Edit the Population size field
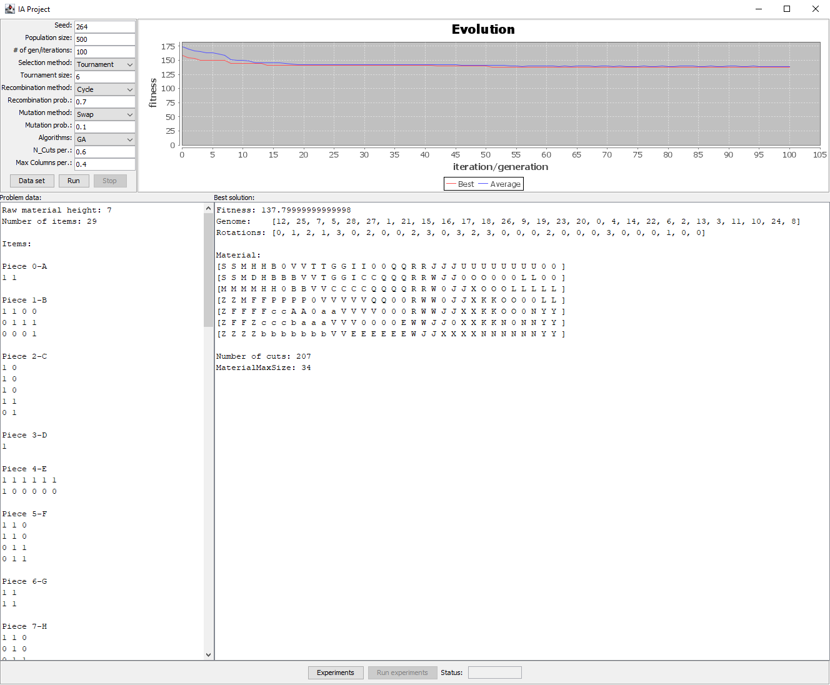The height and width of the screenshot is (685, 830). pos(105,39)
